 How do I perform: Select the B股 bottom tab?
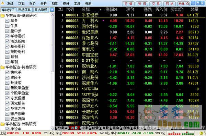pyautogui.click(x=105, y=128)
